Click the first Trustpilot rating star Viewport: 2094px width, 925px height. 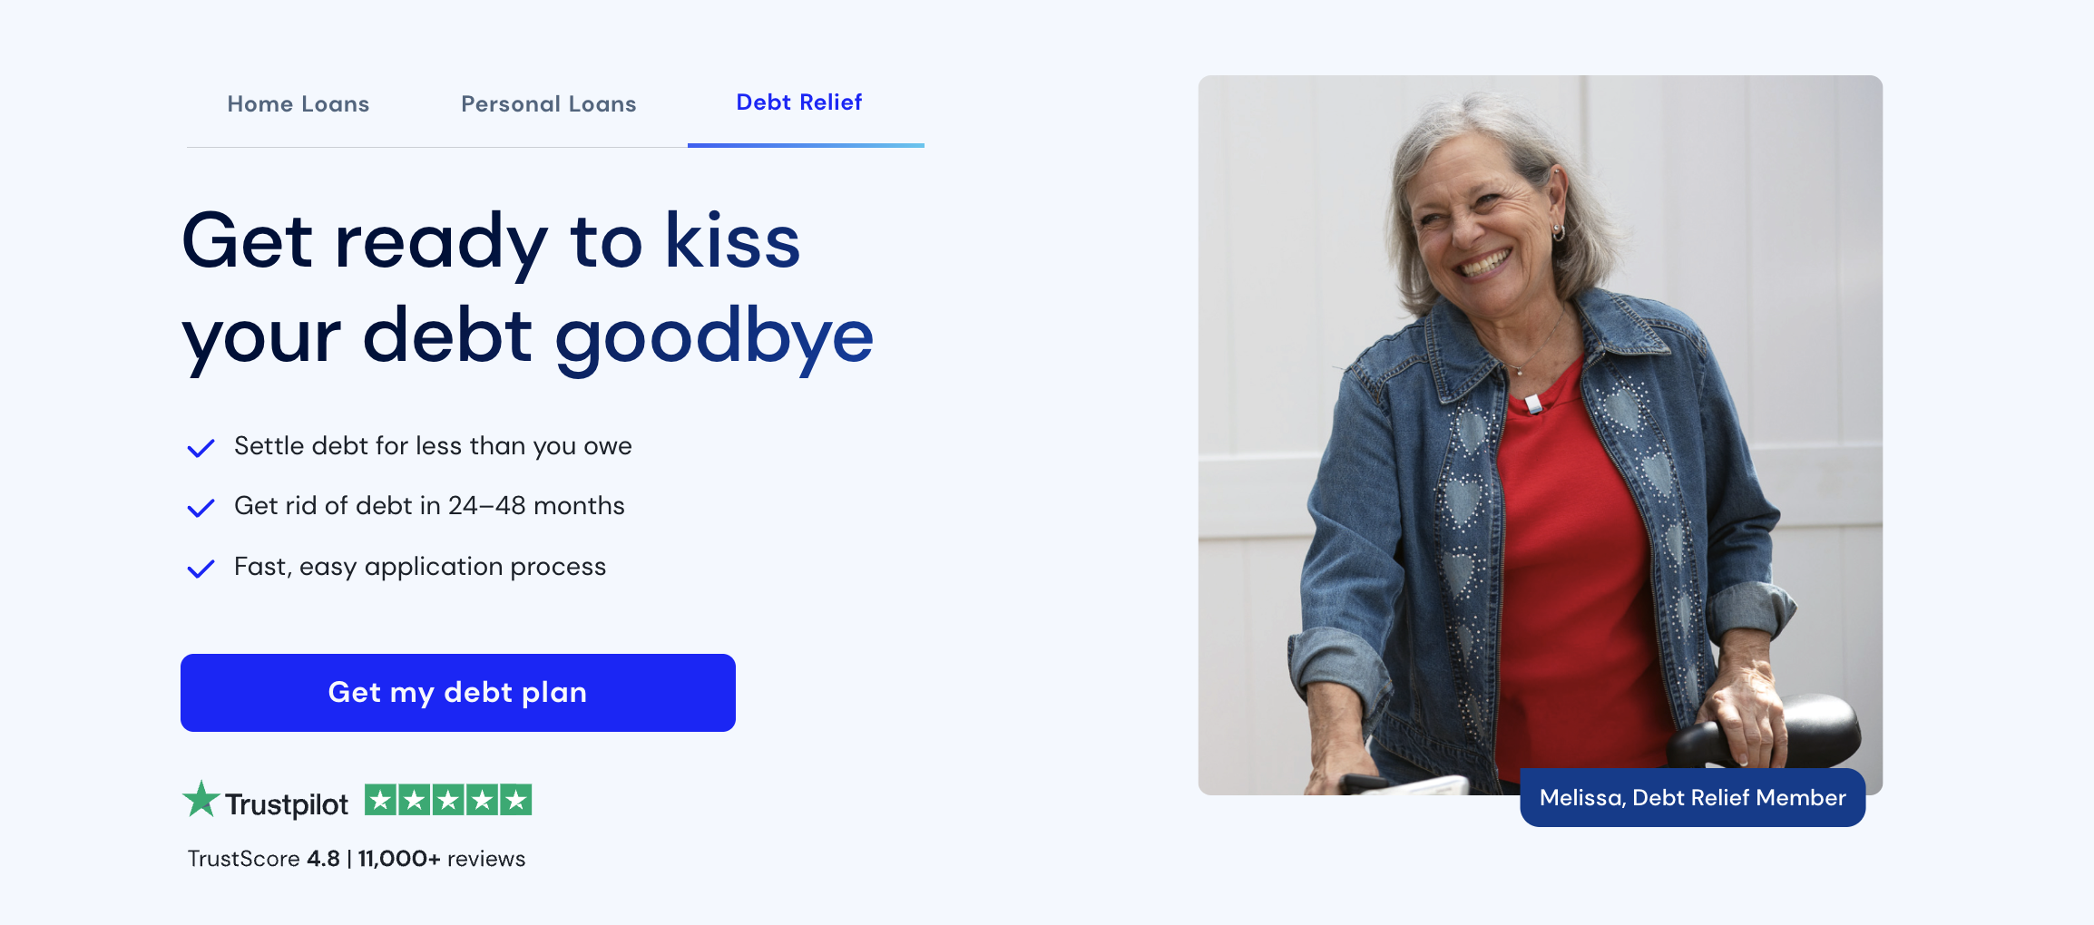click(x=381, y=800)
